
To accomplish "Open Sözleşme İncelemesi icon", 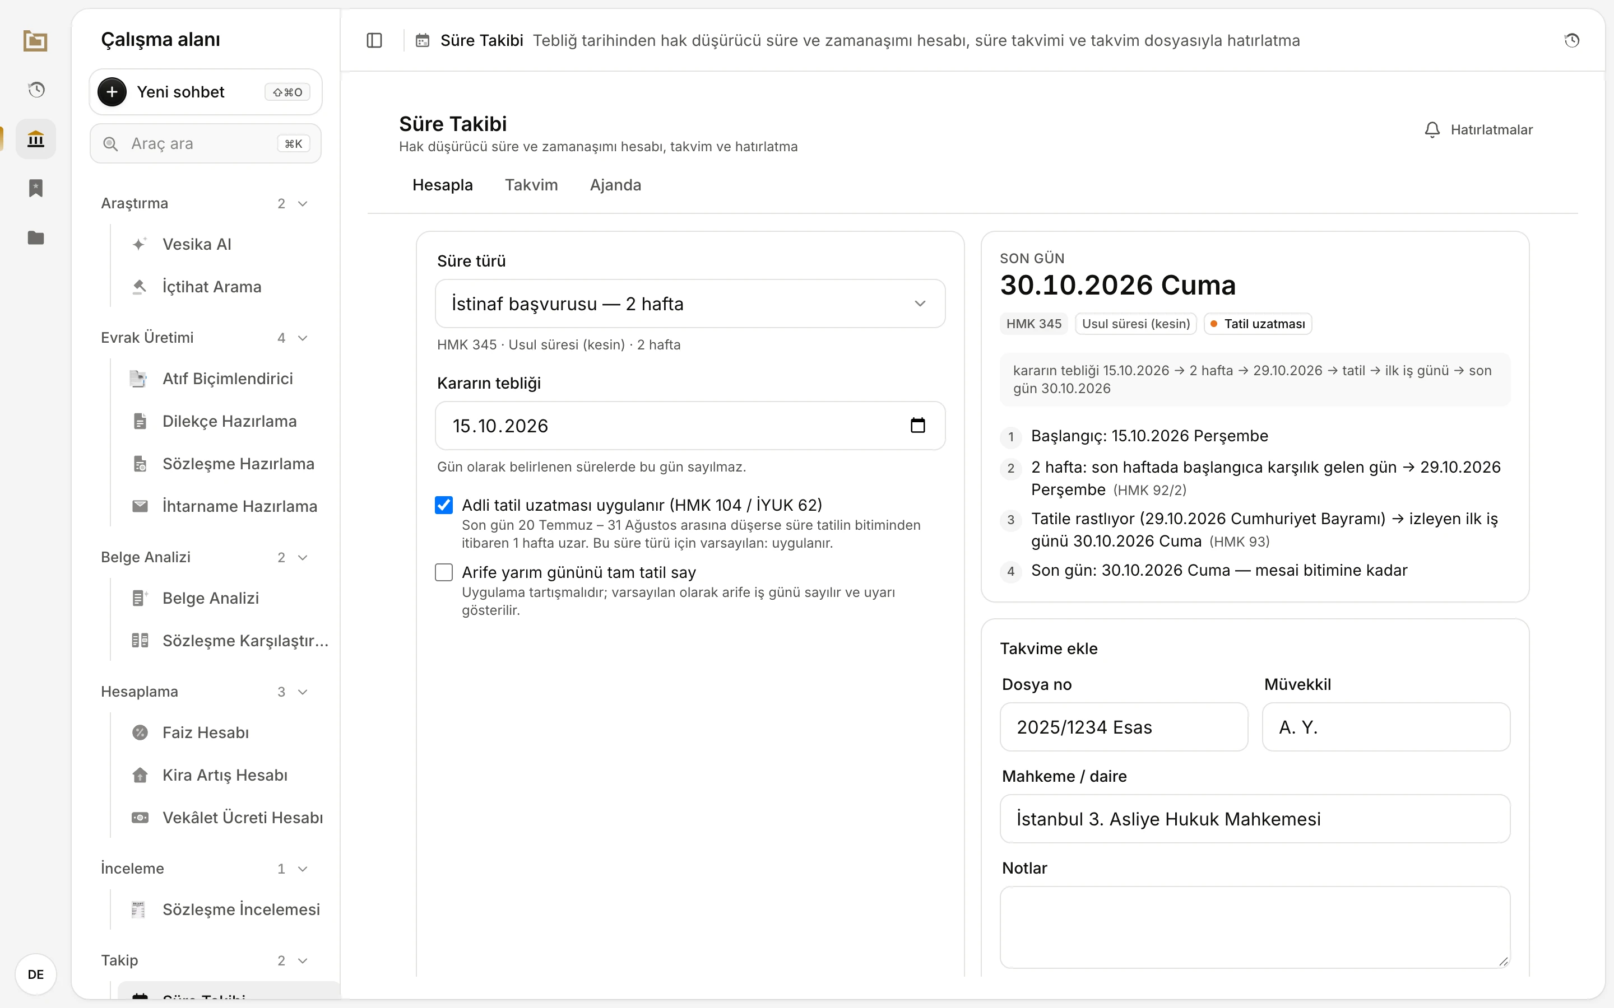I will coord(138,909).
